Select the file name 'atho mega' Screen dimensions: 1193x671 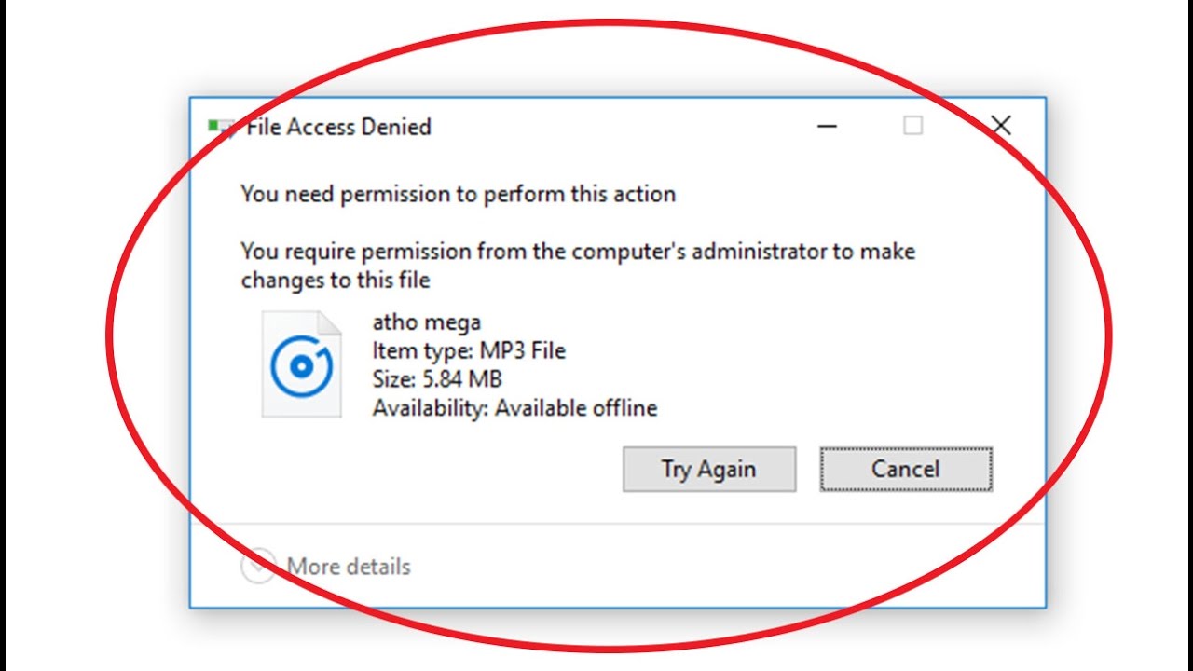click(x=426, y=322)
